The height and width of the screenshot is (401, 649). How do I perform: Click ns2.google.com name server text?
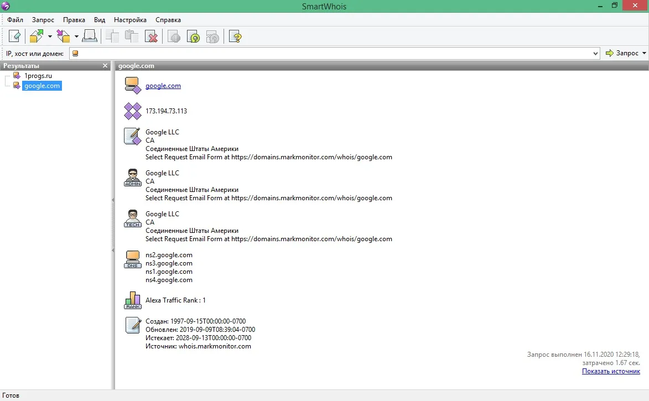pos(169,255)
